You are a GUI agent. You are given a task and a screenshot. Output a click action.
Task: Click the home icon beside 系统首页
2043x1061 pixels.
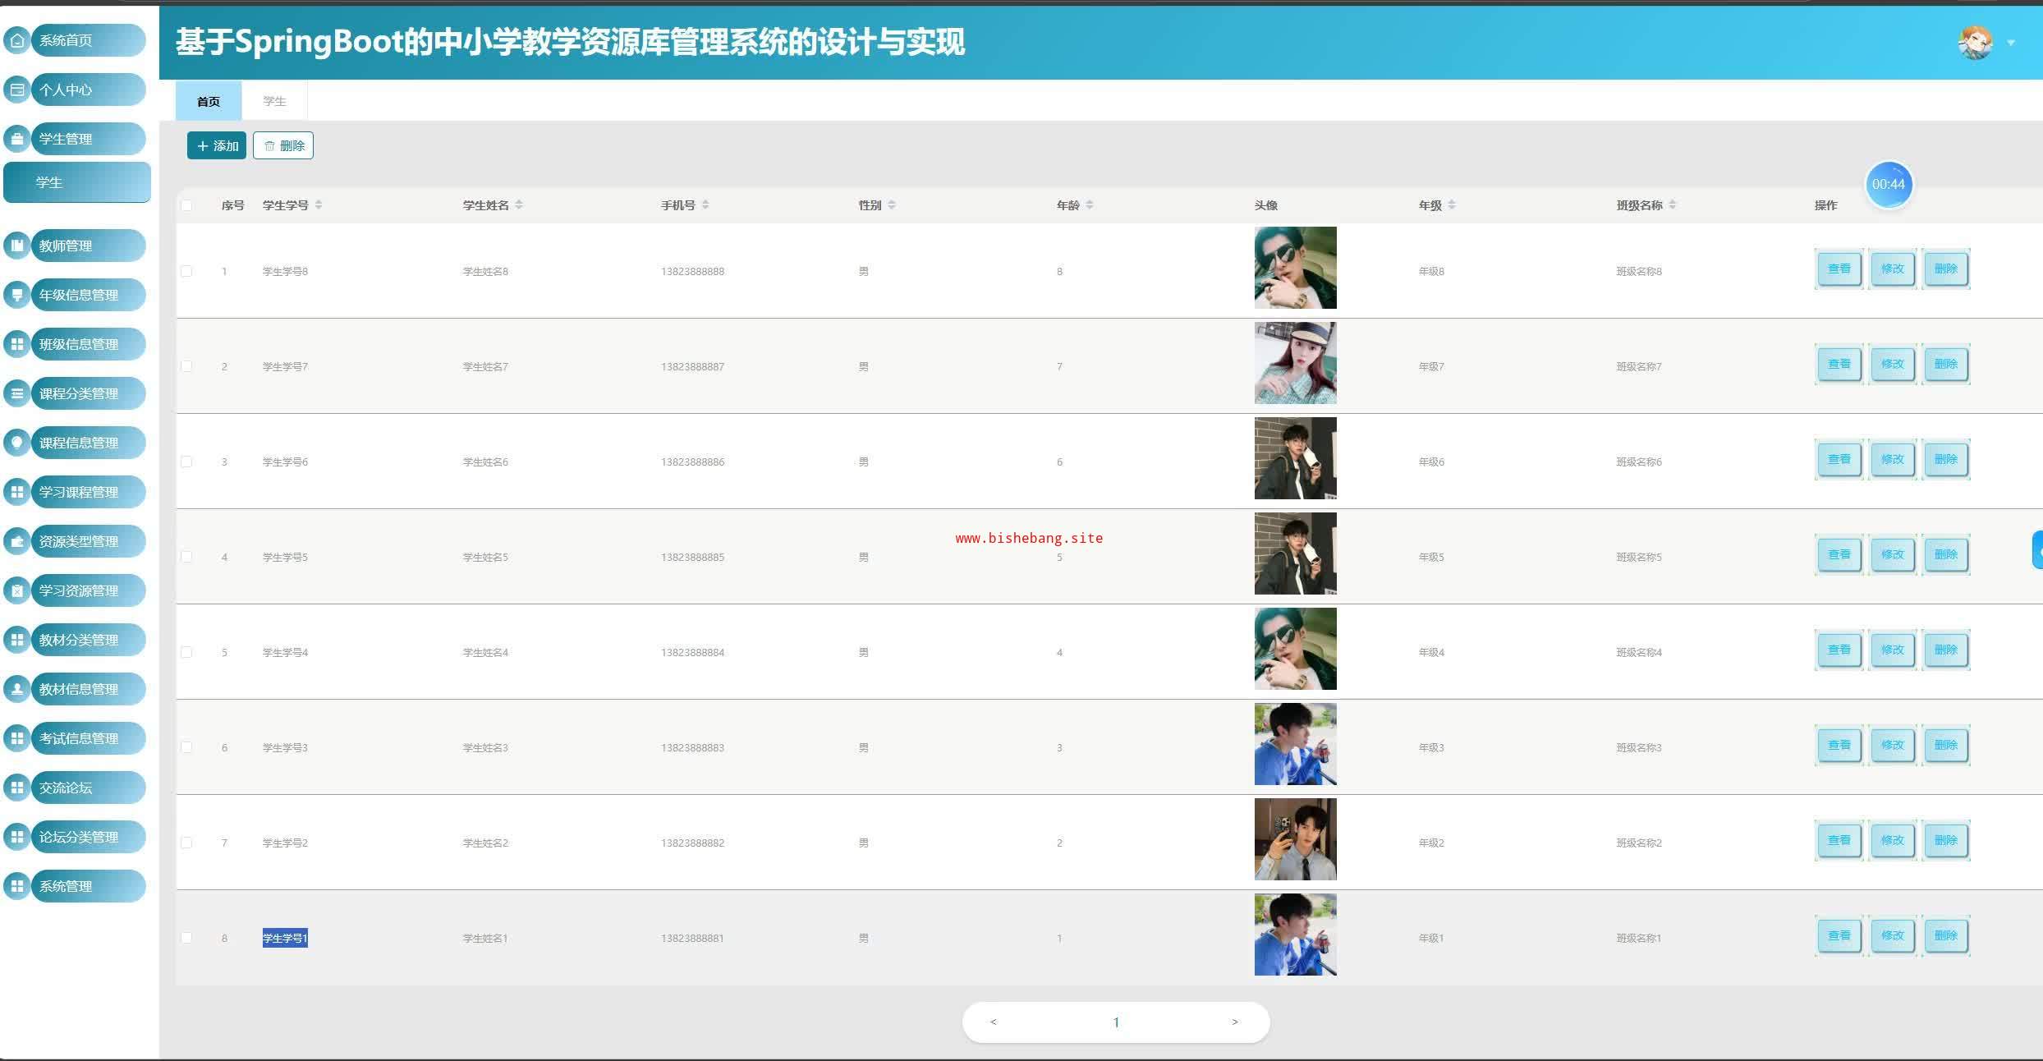[17, 40]
